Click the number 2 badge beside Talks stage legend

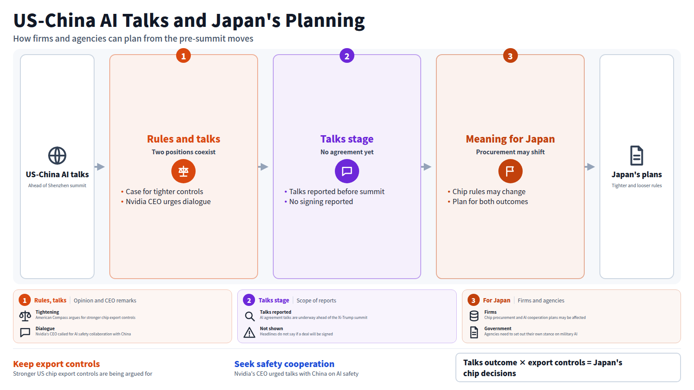[249, 300]
